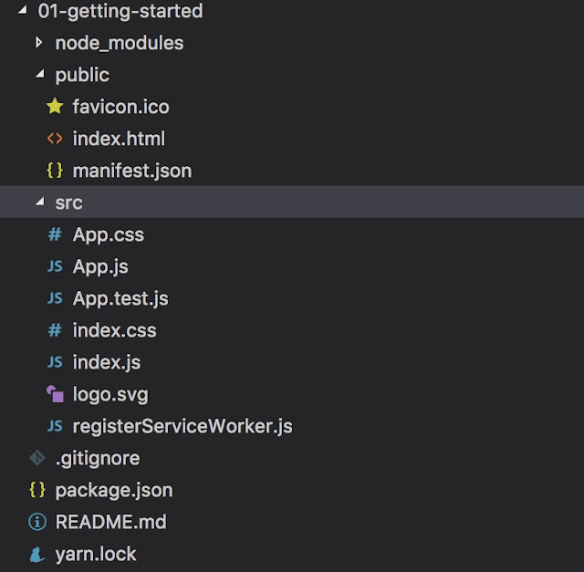The width and height of the screenshot is (584, 572).
Task: Collapse the public folder arrow
Action: pos(40,74)
